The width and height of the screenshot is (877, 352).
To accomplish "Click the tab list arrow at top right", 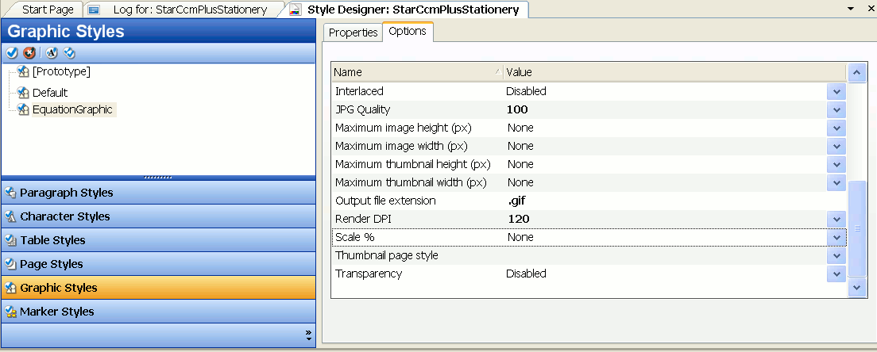I will 850,9.
